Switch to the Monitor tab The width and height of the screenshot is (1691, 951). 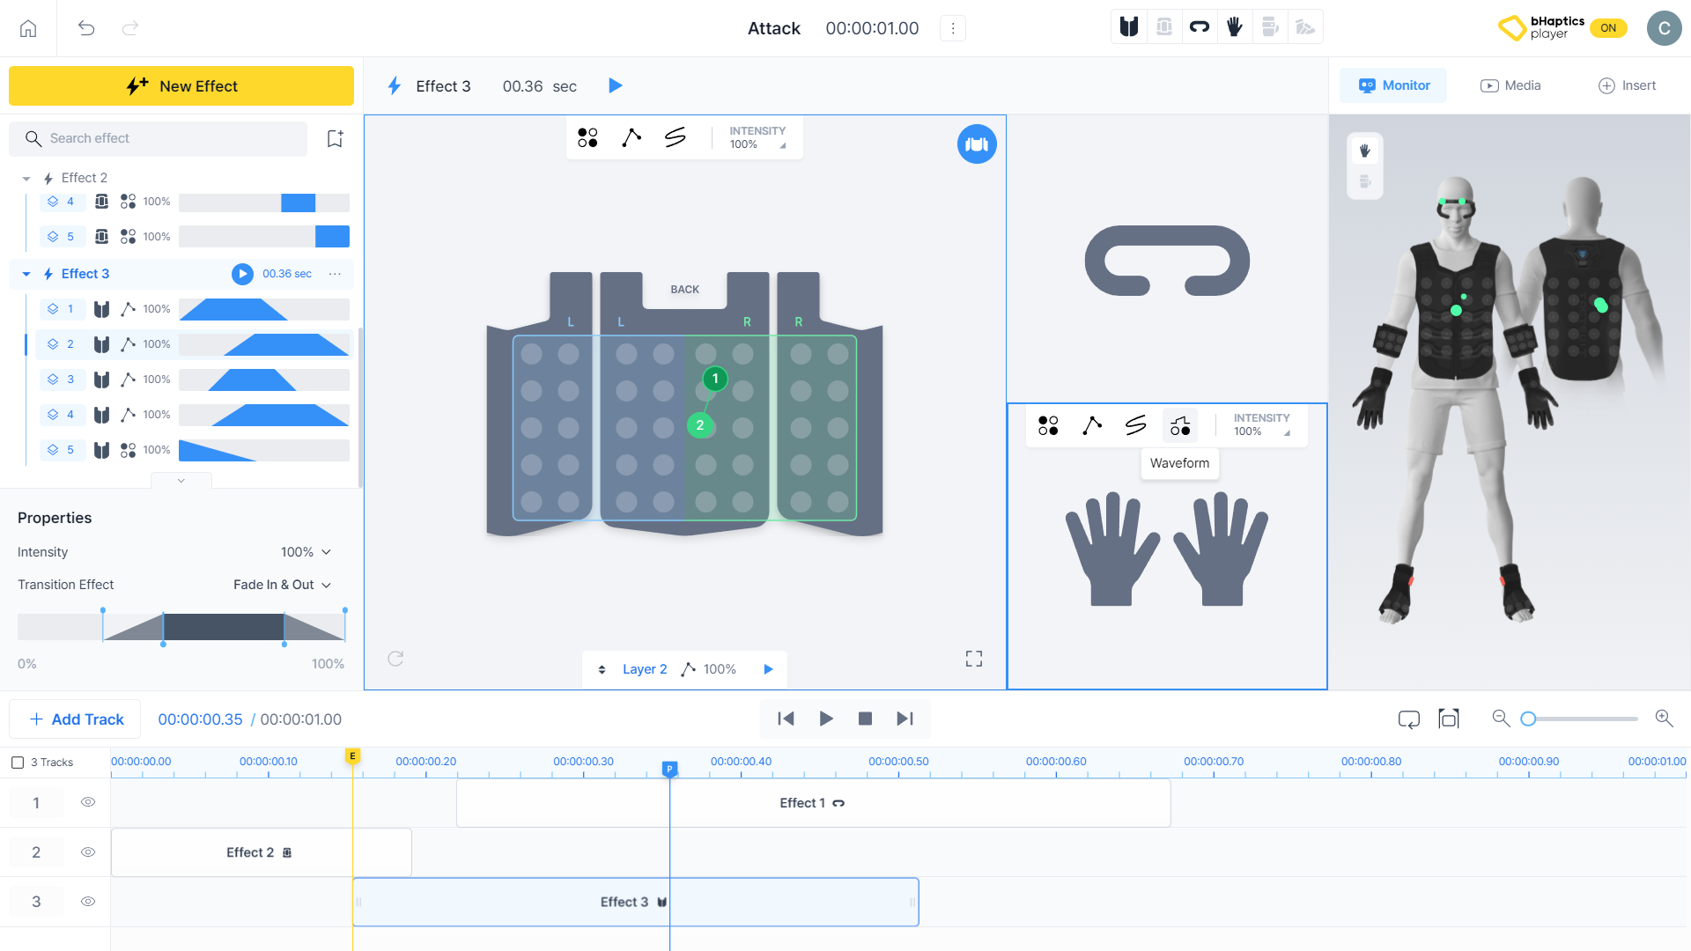[x=1393, y=85]
